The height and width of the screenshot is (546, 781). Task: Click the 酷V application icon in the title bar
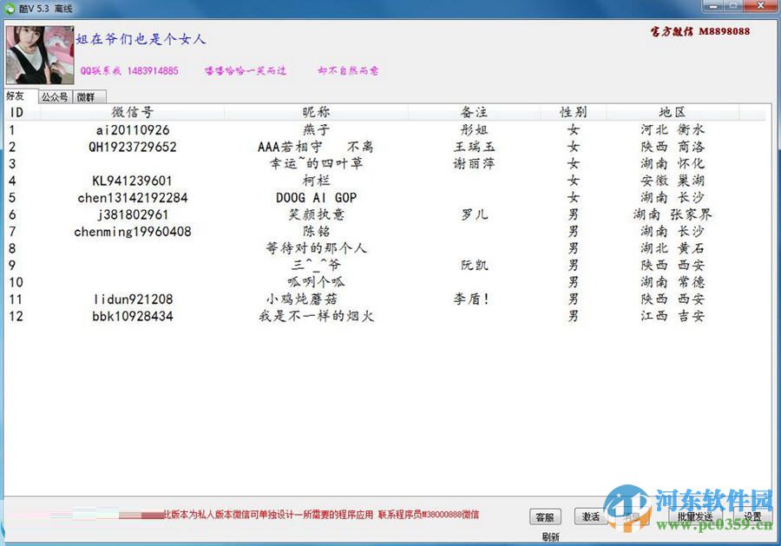(x=9, y=7)
